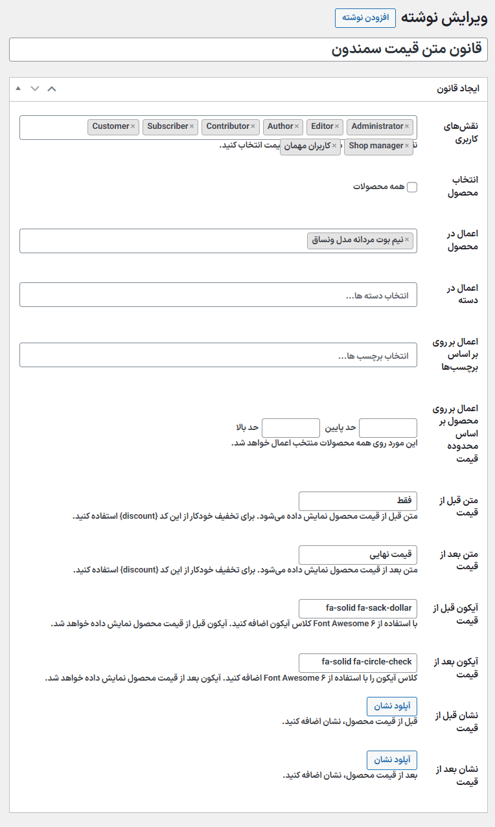Remove the Author role tag

tap(297, 126)
